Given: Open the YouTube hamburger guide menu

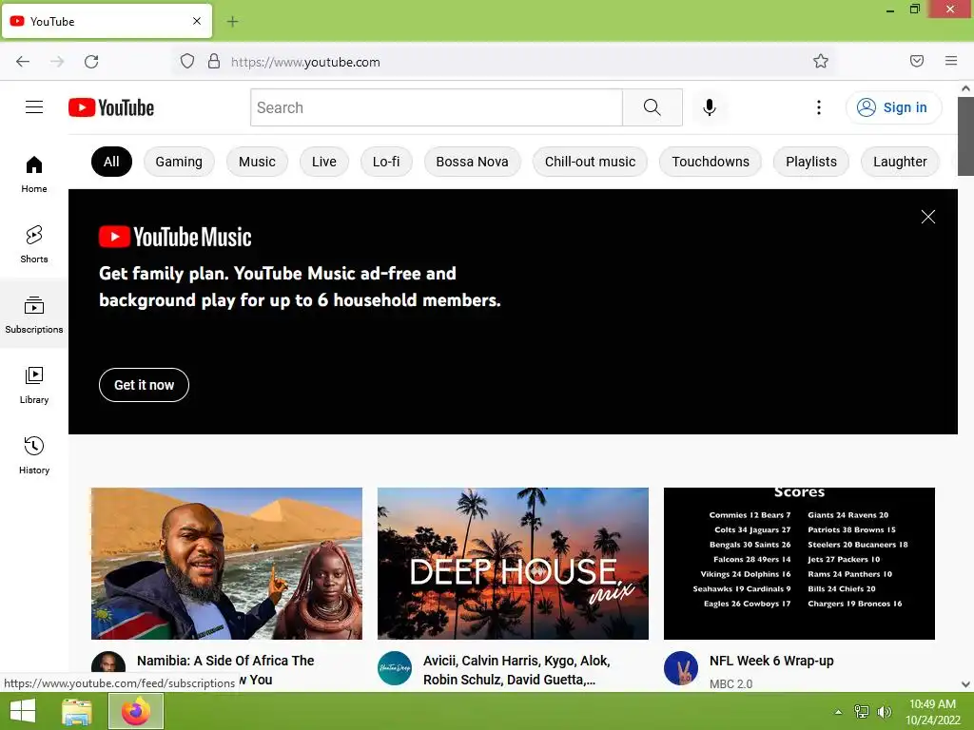Looking at the screenshot, I should (x=34, y=107).
